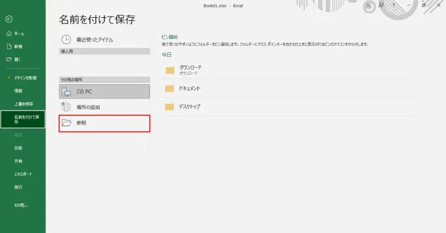Click the back arrow icon in the sidebar
Image resolution: width=446 pixels, height=233 pixels.
[9, 19]
